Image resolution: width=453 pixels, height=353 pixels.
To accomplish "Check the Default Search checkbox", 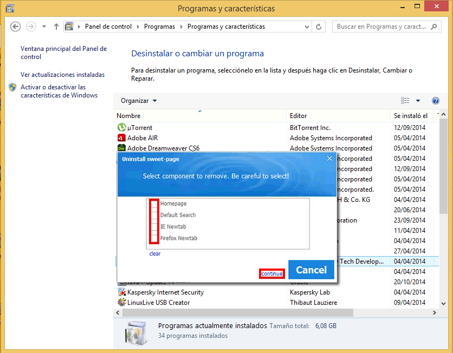I will (154, 215).
